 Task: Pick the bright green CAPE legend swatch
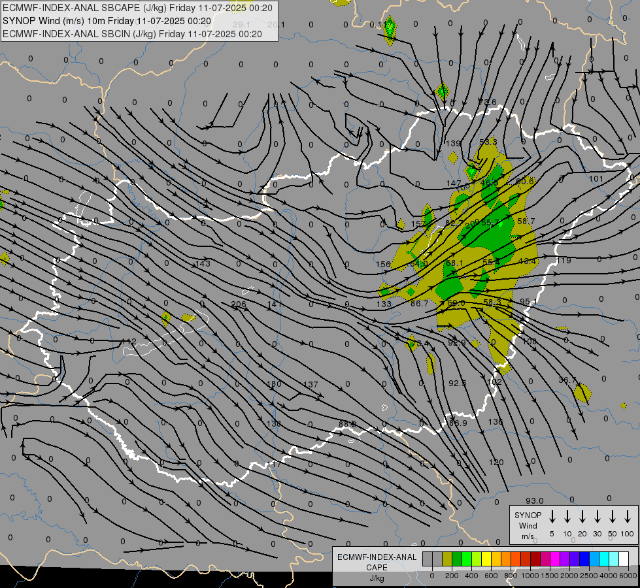(467, 559)
